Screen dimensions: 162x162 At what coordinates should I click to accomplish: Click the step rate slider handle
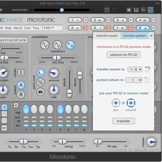24,142
